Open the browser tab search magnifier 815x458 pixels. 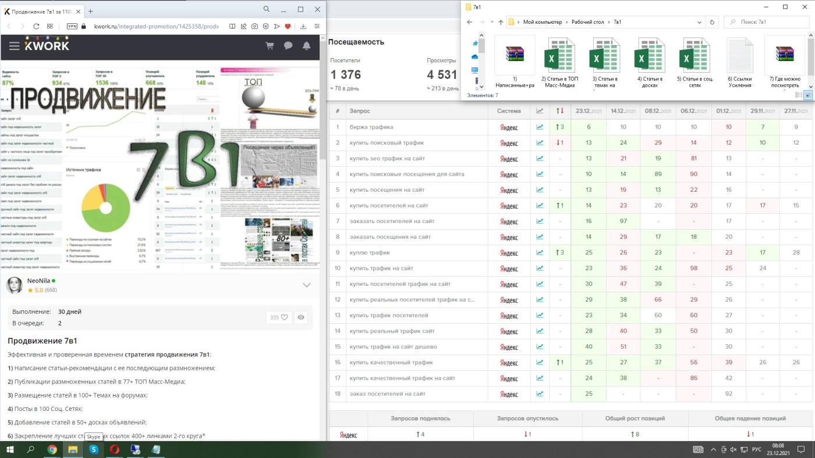267,9
